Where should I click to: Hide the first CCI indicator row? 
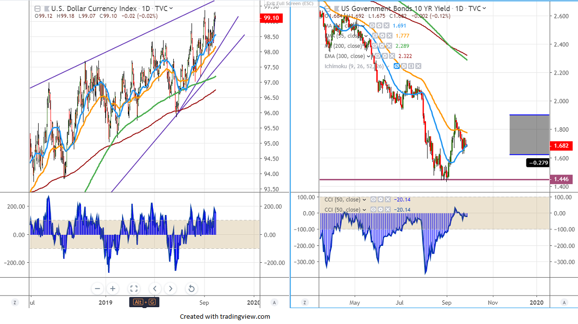coord(373,200)
